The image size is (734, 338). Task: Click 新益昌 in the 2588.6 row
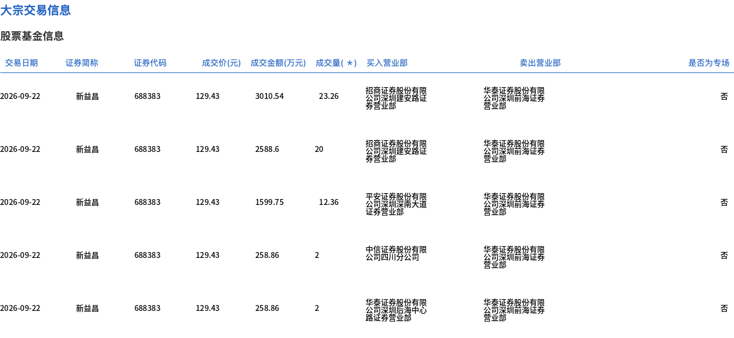87,149
